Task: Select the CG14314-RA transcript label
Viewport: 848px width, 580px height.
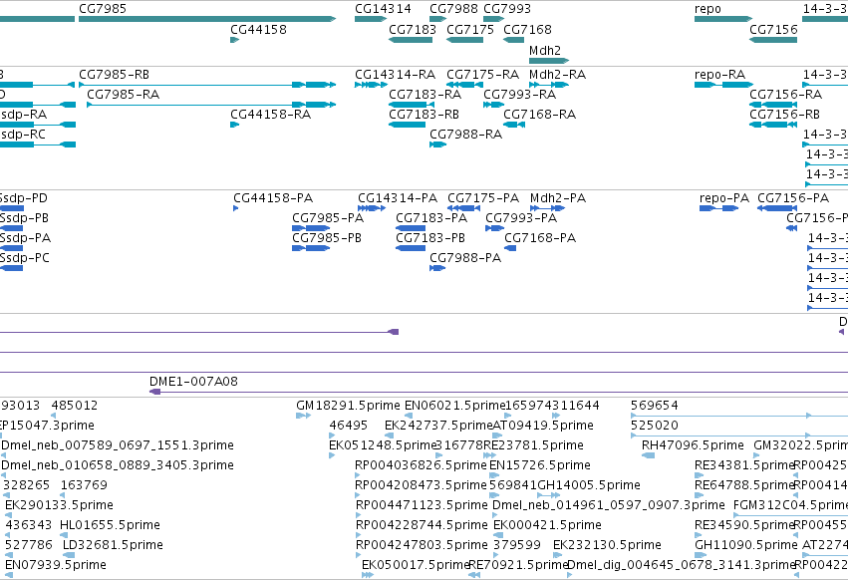Action: [396, 75]
